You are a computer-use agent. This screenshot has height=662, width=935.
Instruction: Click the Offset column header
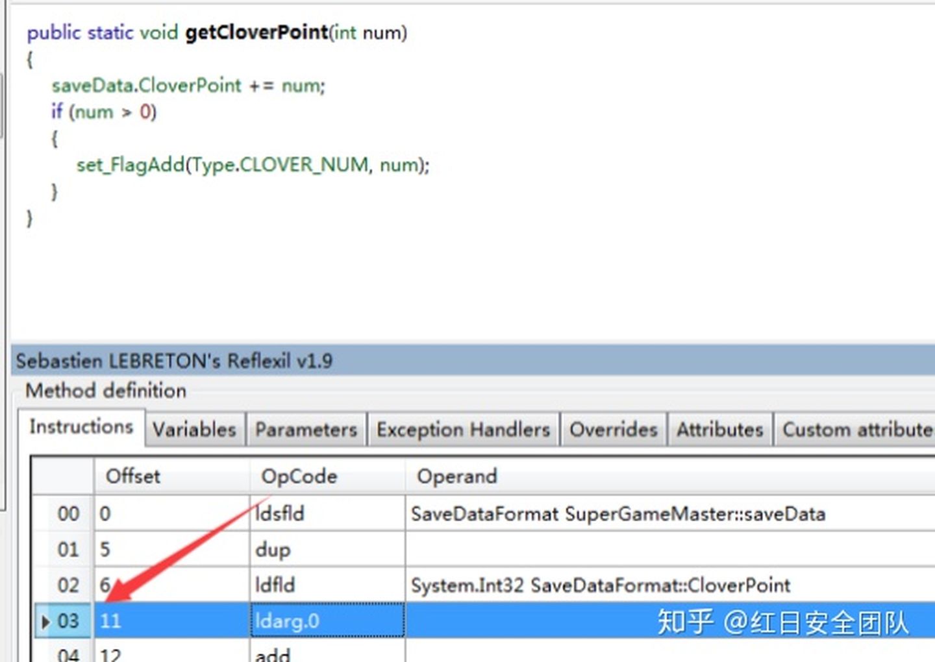[172, 476]
